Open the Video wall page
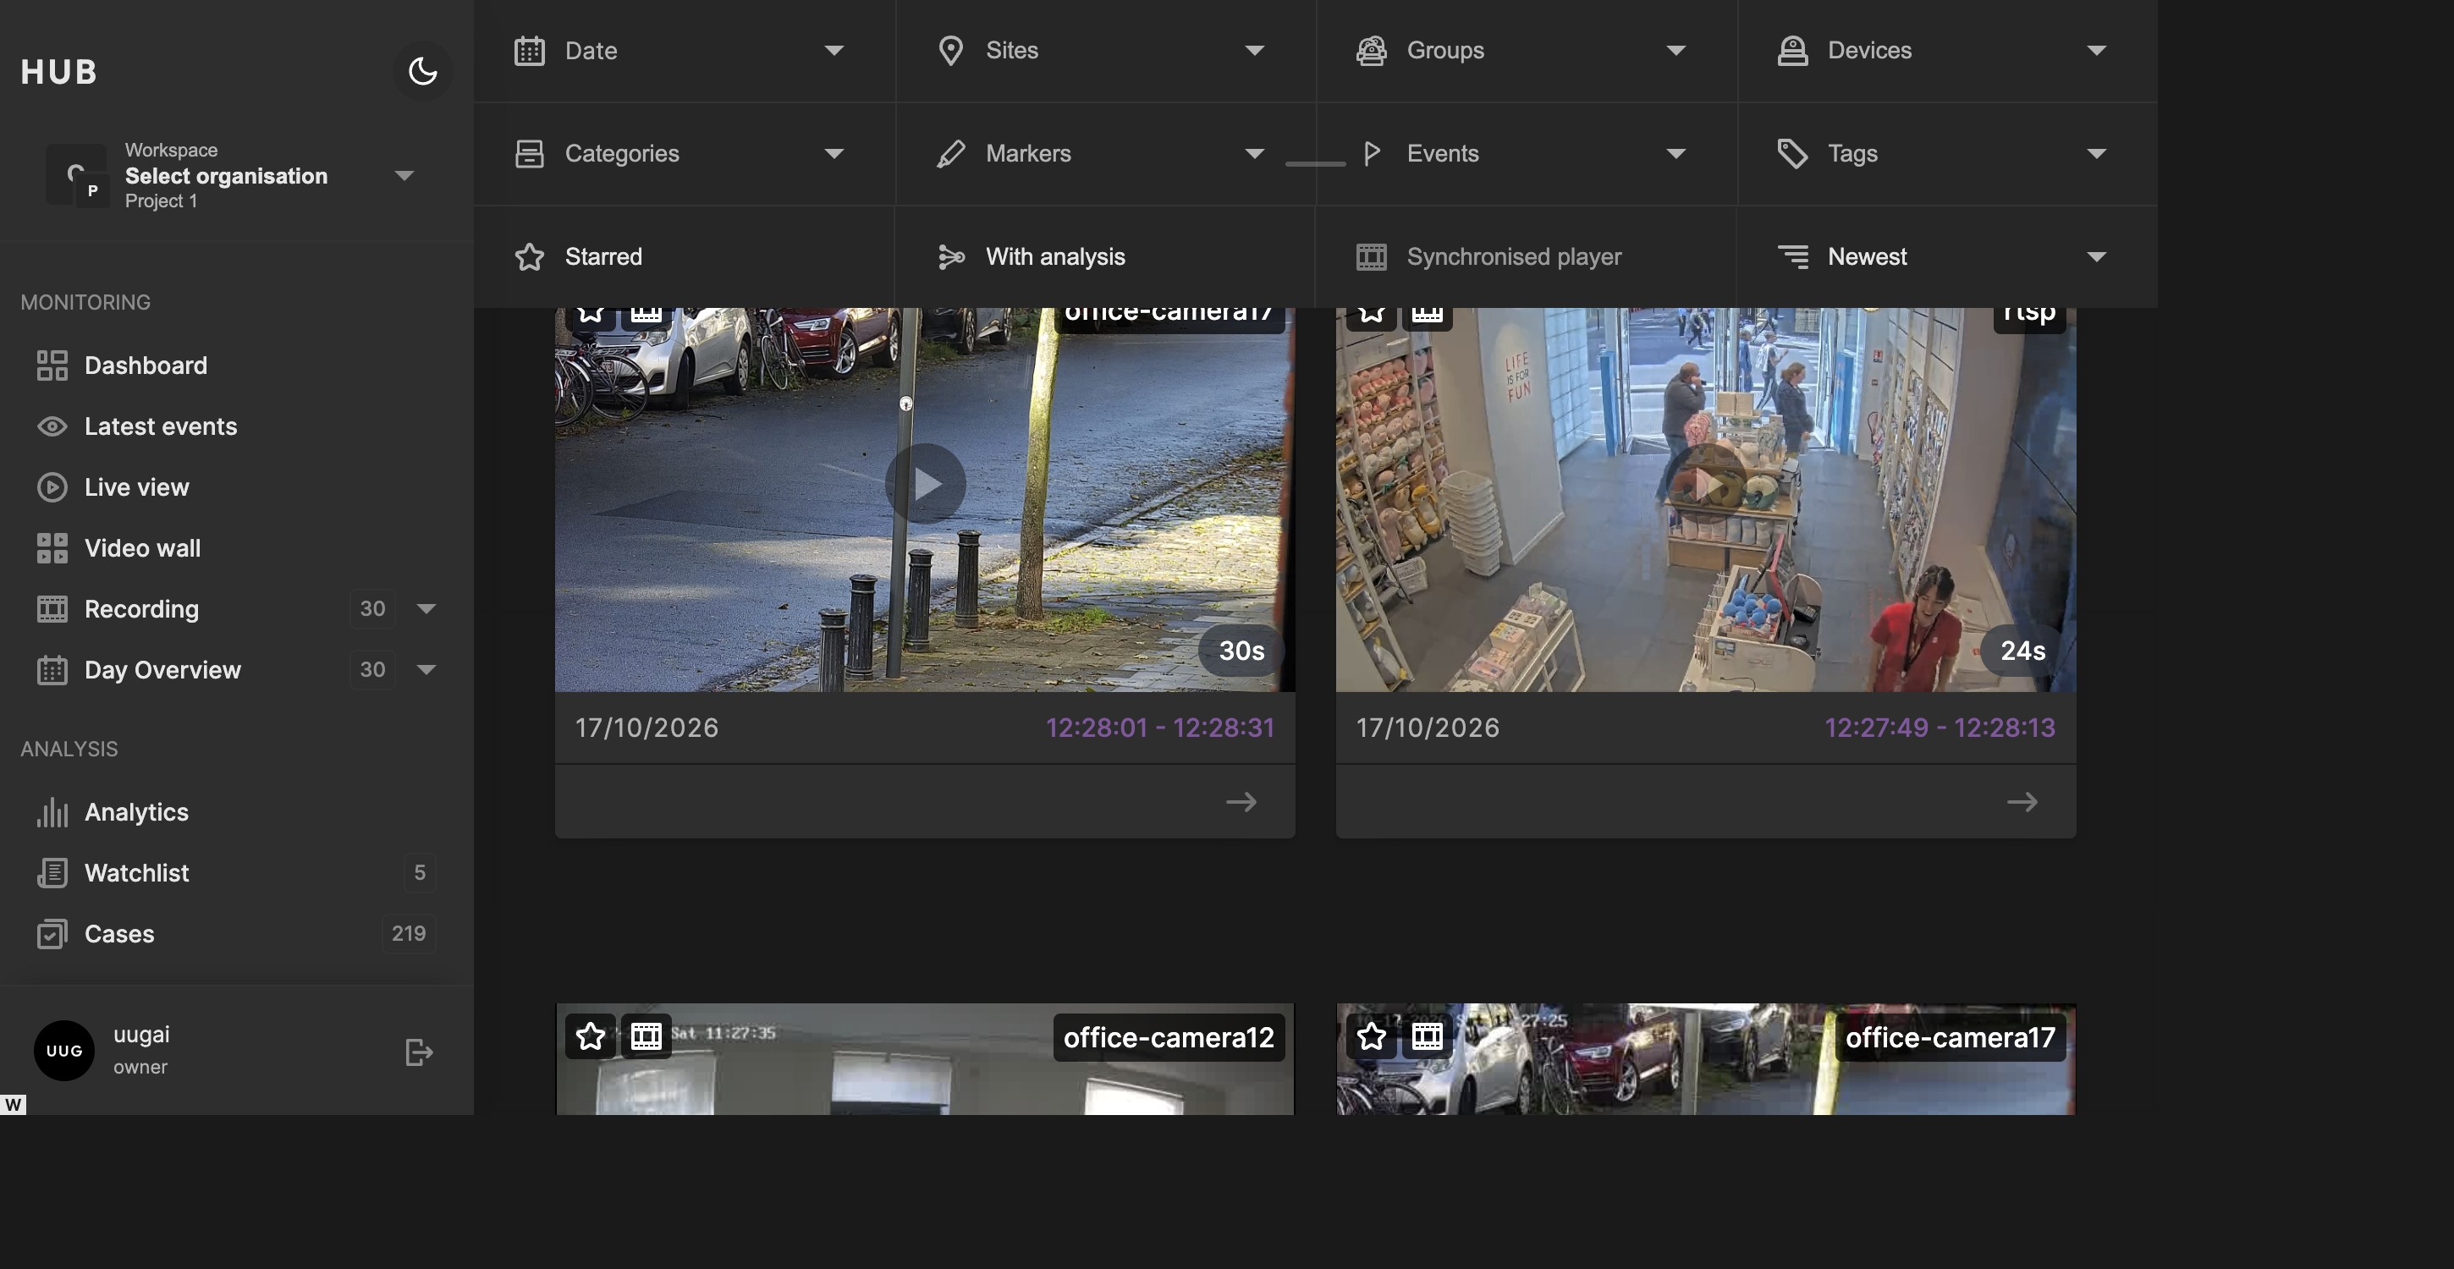The image size is (2454, 1269). 142,548
